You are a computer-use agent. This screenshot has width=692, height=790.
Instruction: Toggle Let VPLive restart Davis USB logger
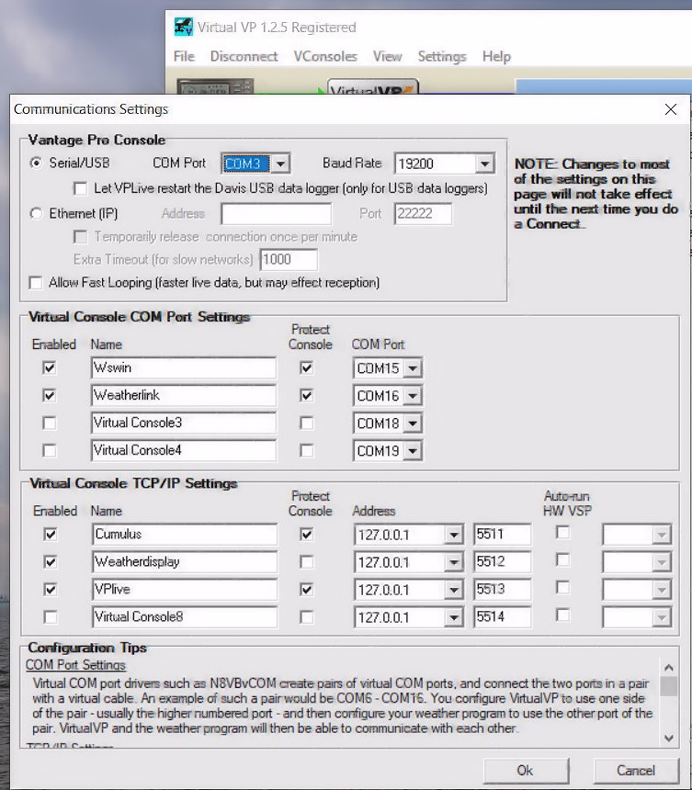pos(81,188)
